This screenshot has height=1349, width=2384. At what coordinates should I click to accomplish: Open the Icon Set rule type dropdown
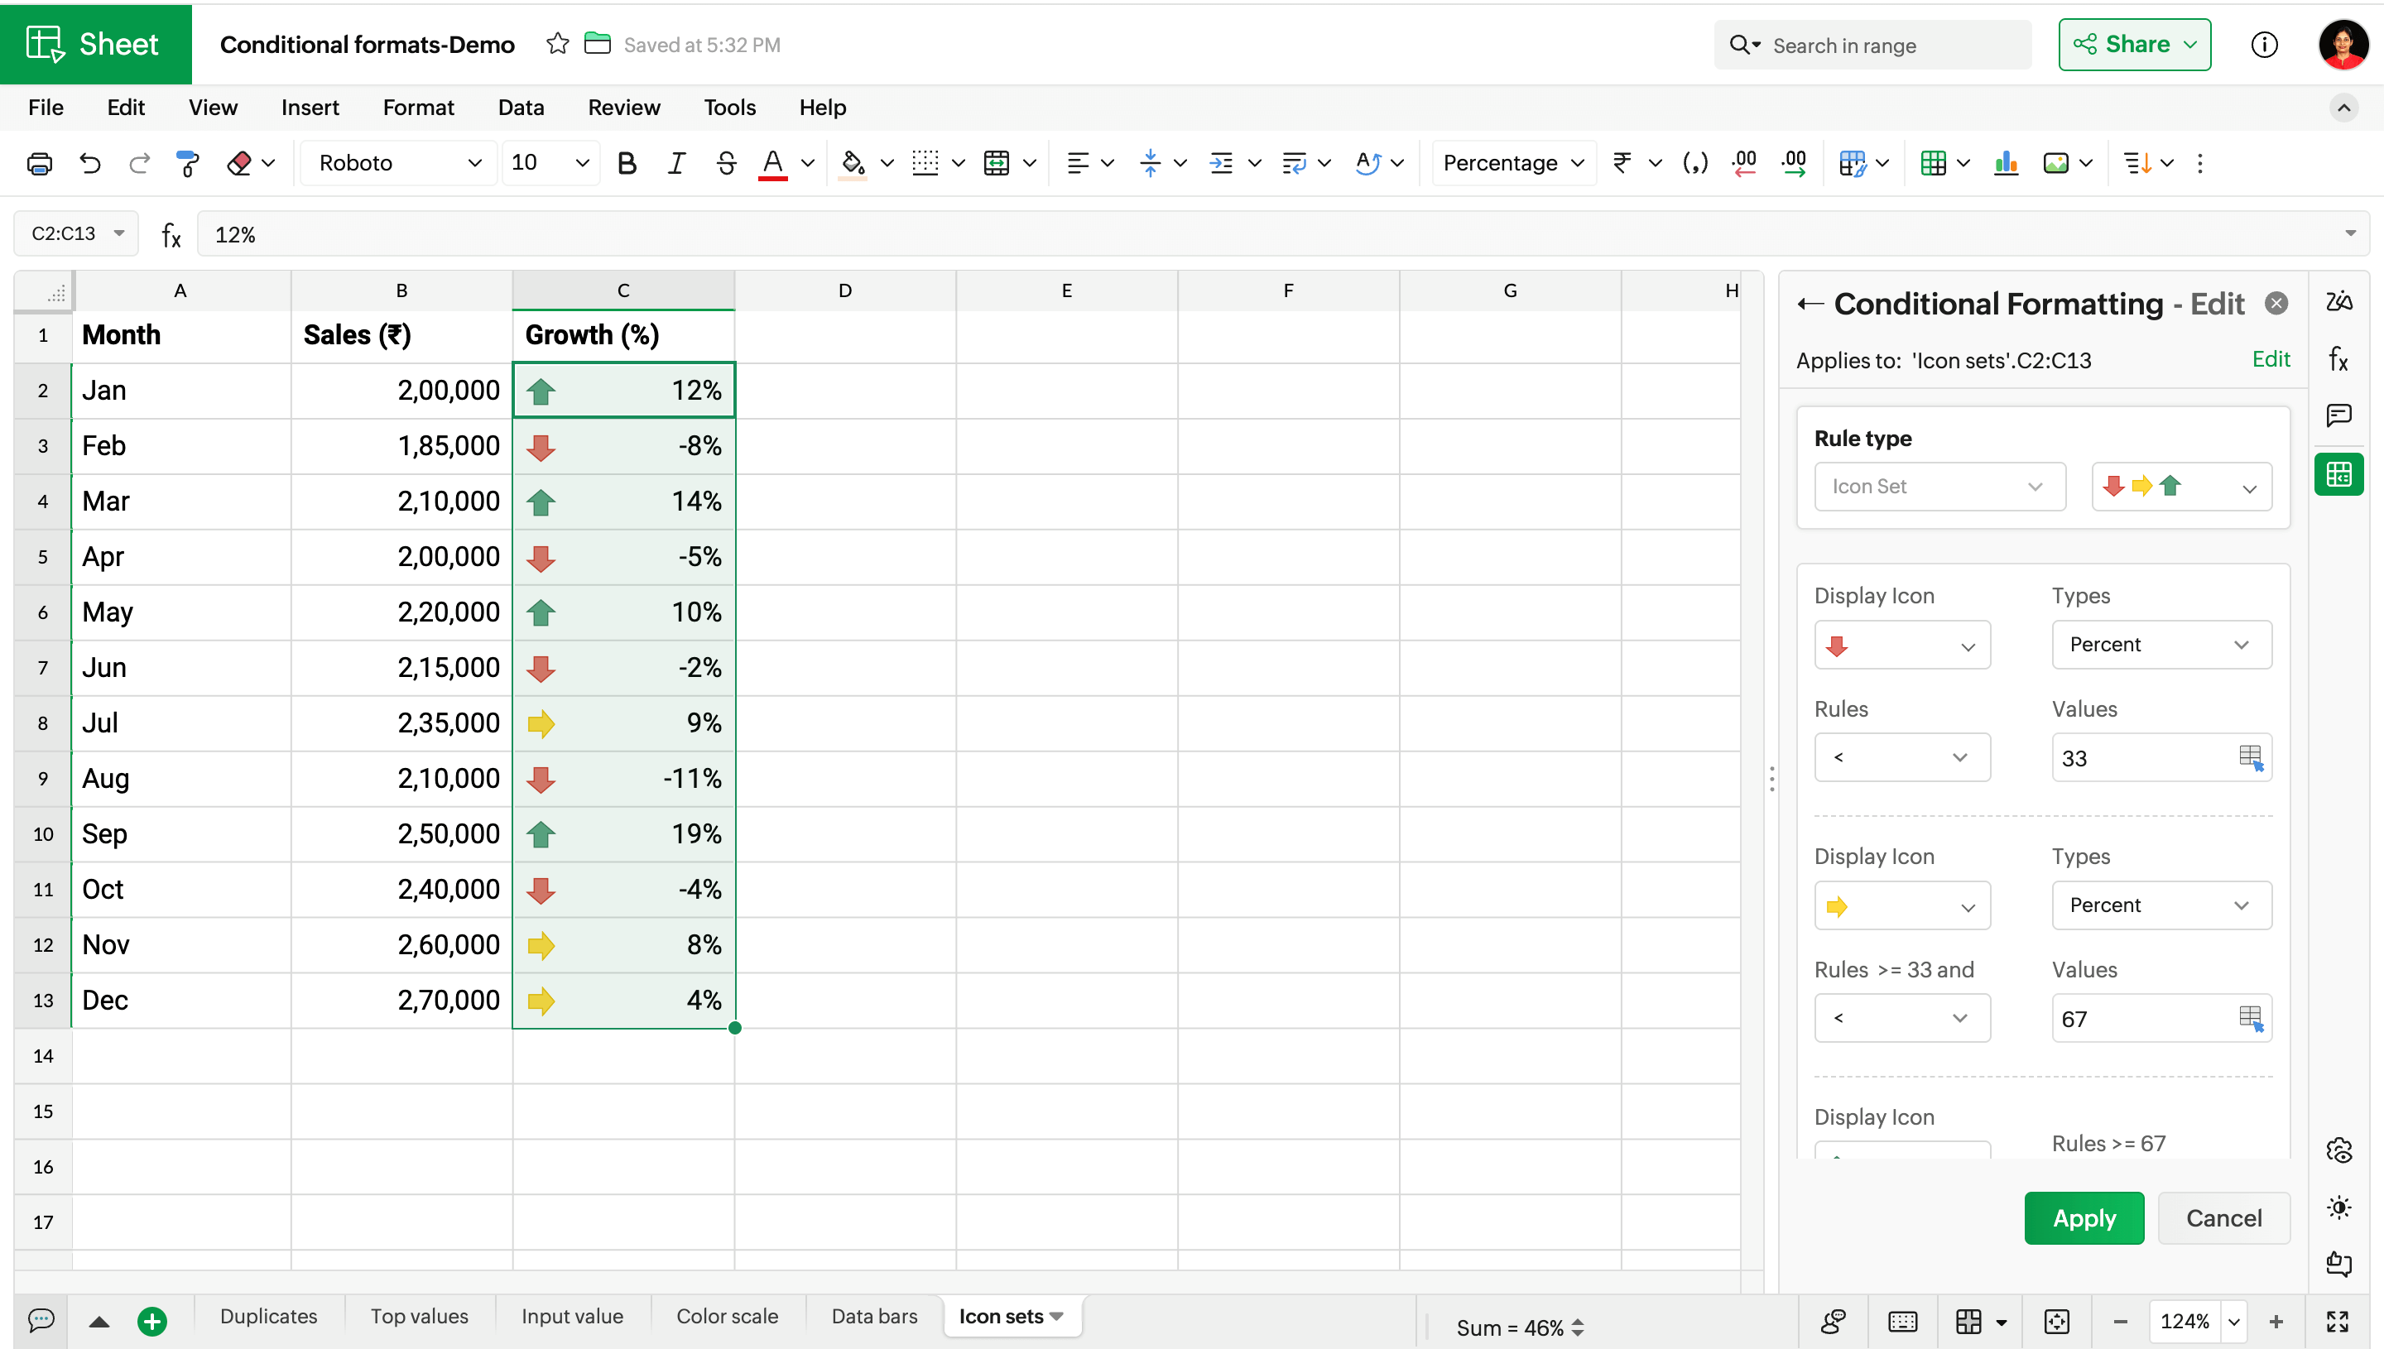tap(1939, 487)
